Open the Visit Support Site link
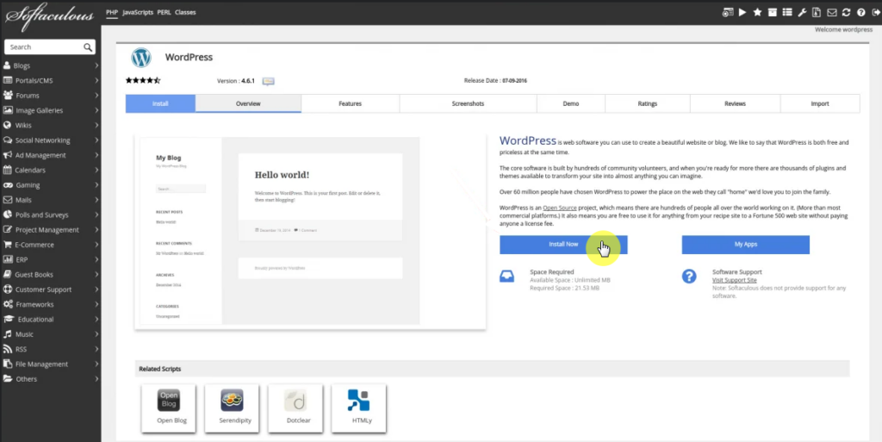Viewport: 882px width, 442px height. 734,280
